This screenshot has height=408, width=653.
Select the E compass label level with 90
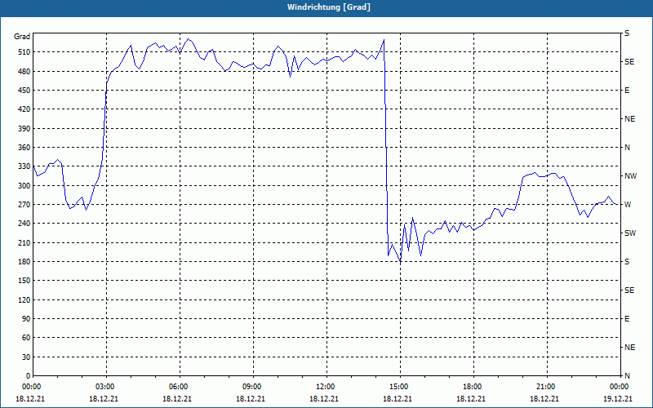(x=627, y=319)
